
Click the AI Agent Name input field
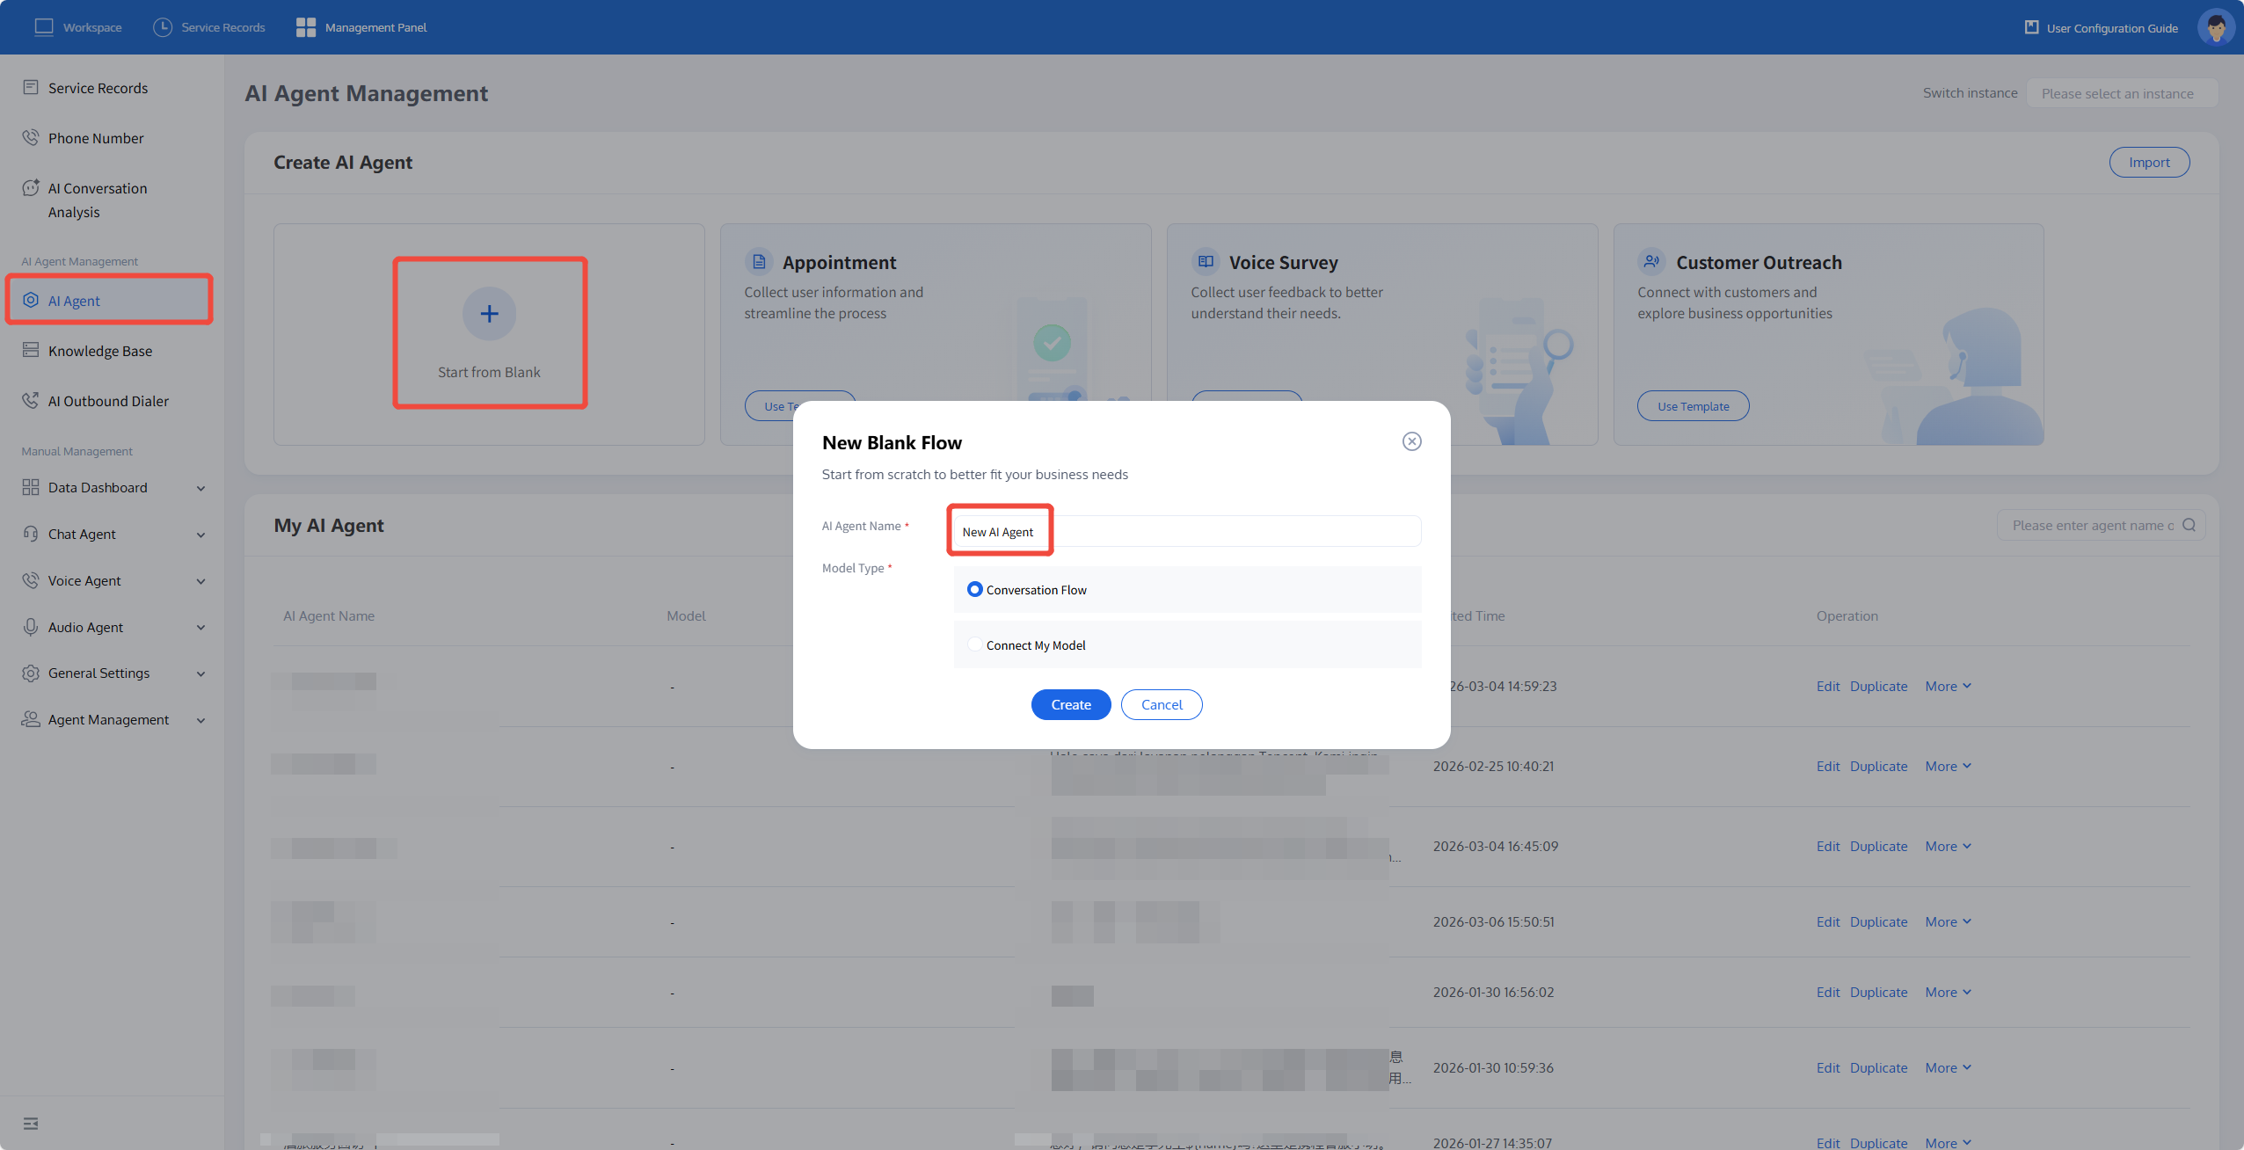(x=1187, y=531)
